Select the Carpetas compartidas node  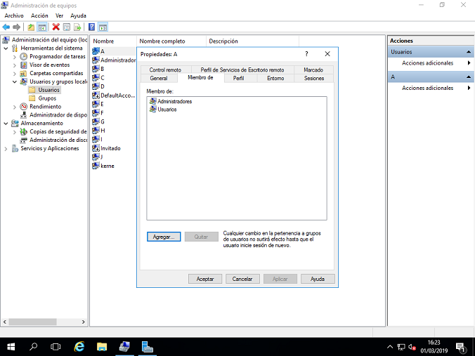click(56, 73)
